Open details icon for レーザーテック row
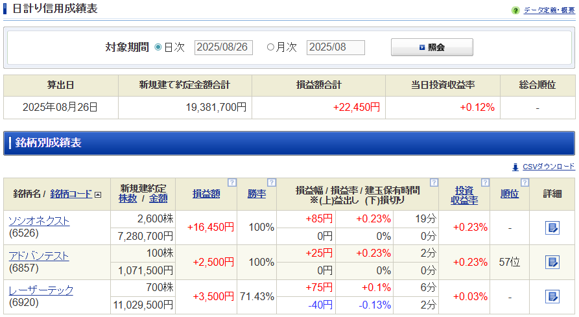The image size is (579, 317). pos(552,296)
